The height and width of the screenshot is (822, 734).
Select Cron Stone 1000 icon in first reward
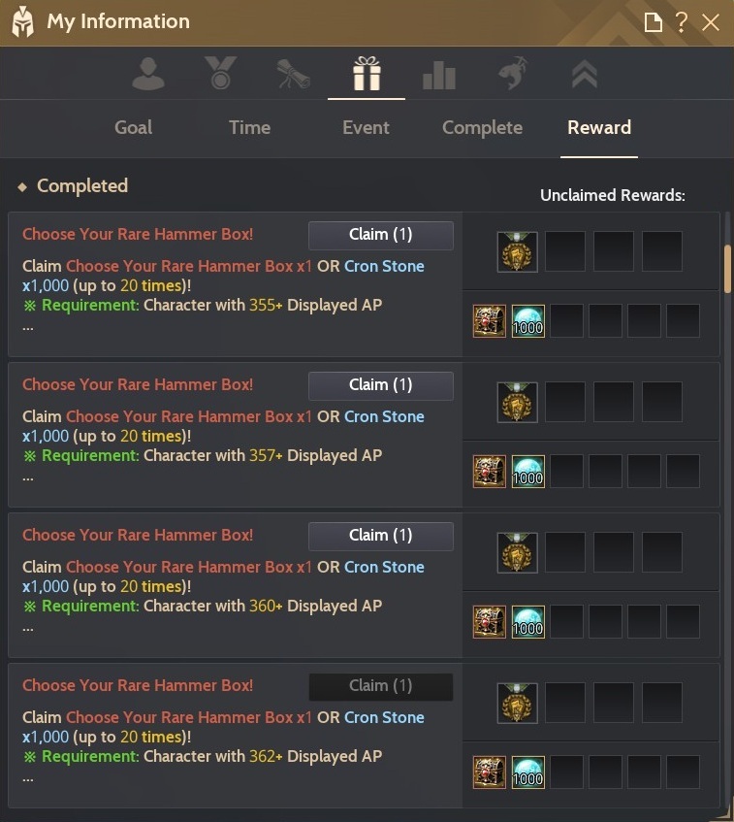click(x=527, y=321)
